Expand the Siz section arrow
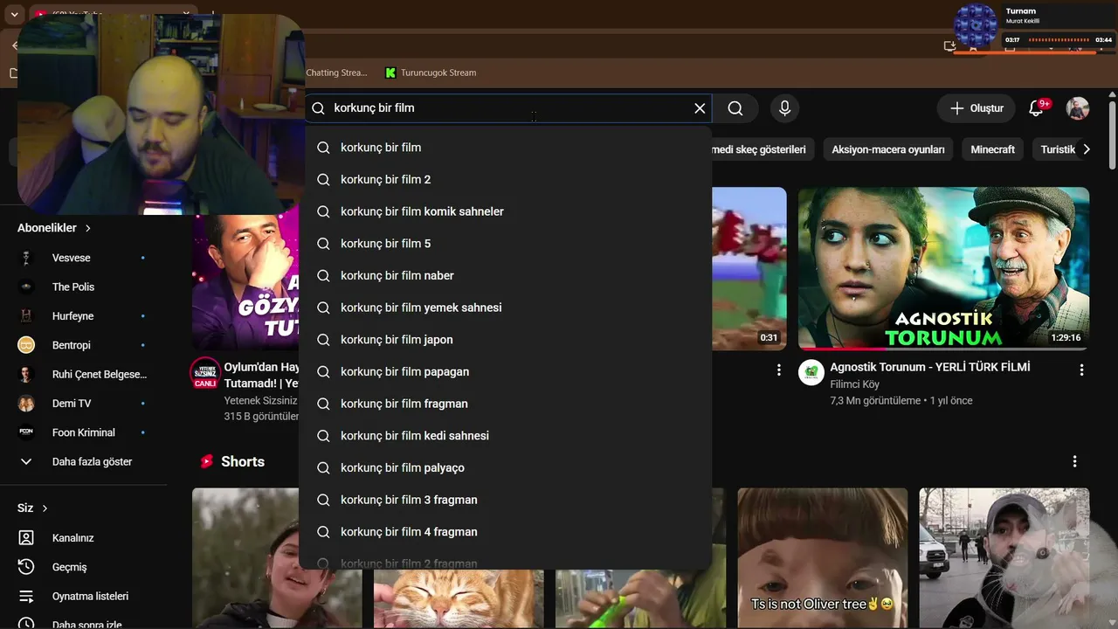This screenshot has height=629, width=1118. 45,508
